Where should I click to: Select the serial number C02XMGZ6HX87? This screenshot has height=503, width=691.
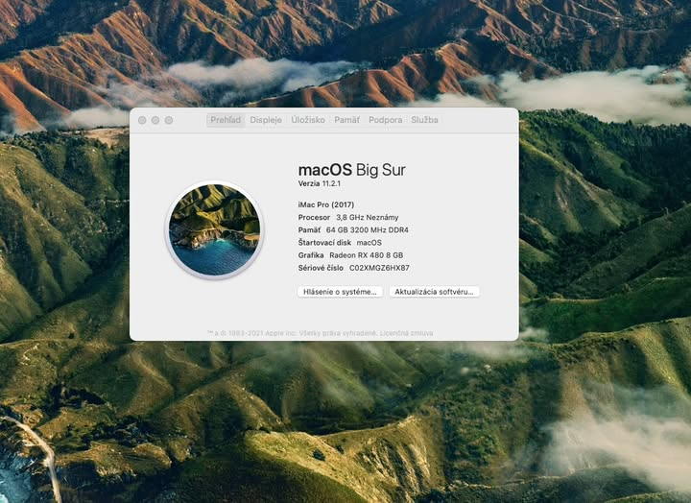pyautogui.click(x=379, y=268)
